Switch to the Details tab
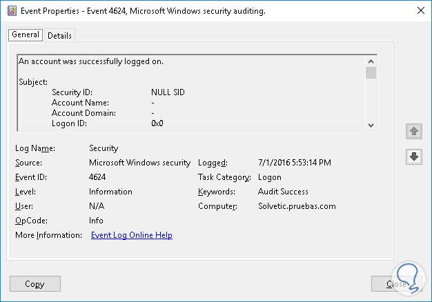The width and height of the screenshot is (432, 302). point(59,35)
